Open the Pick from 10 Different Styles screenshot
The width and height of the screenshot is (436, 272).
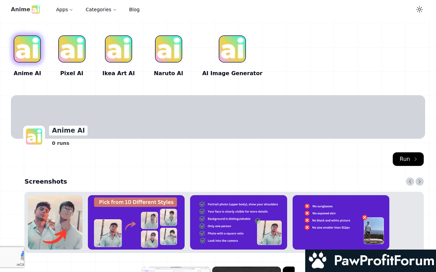[x=136, y=222]
